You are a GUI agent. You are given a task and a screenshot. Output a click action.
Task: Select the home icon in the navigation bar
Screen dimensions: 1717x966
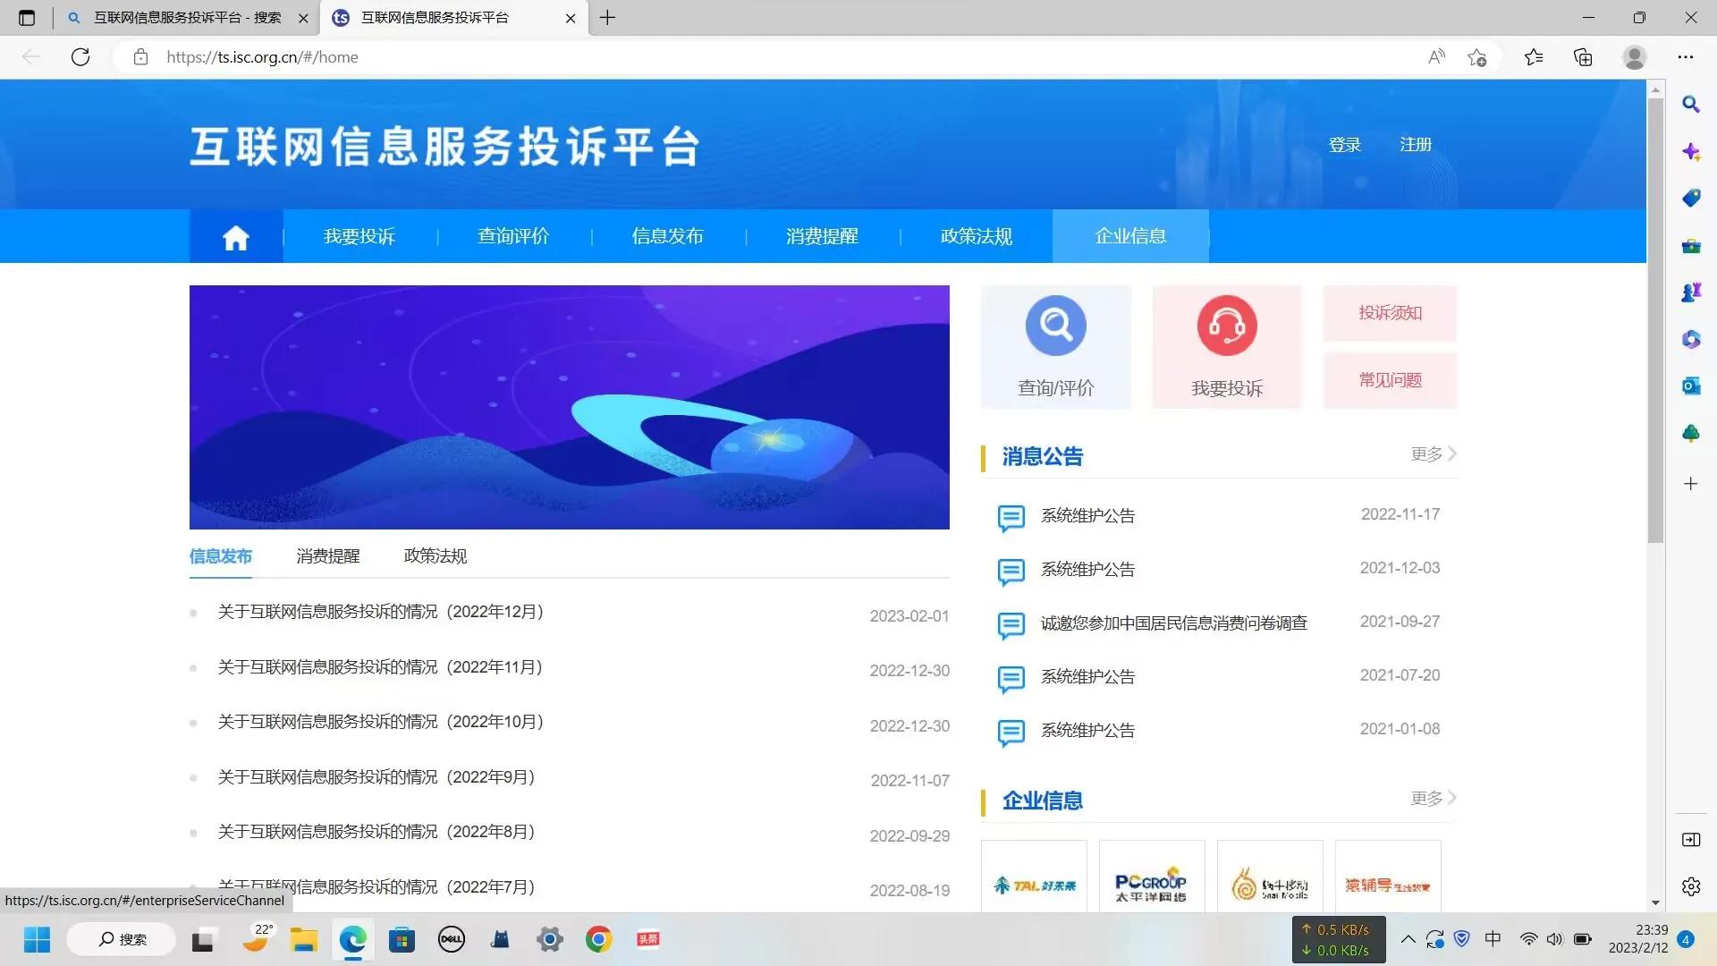[235, 236]
